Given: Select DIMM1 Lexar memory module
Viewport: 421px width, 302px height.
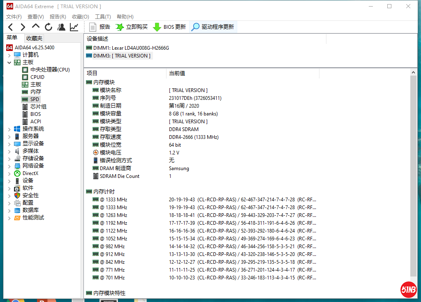Looking at the screenshot, I should [131, 48].
